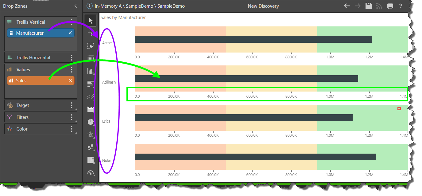Open the Color drop zone options
Screen dimensions: 422x196
72,129
